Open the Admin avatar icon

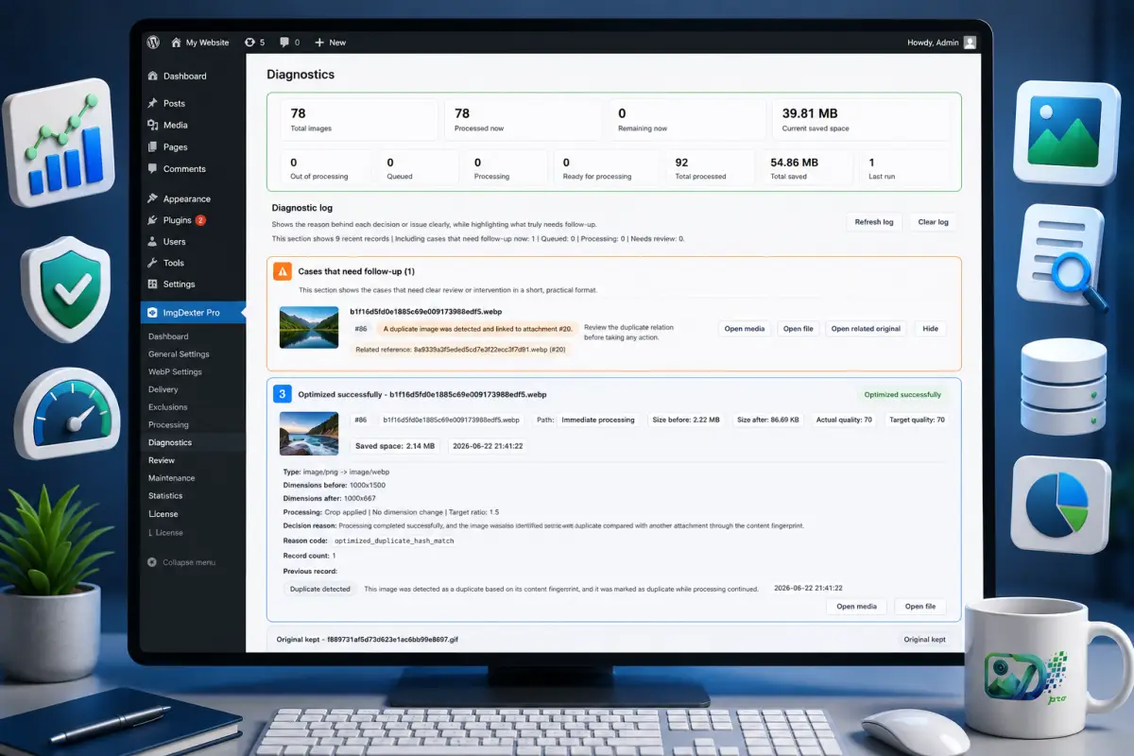pos(970,43)
